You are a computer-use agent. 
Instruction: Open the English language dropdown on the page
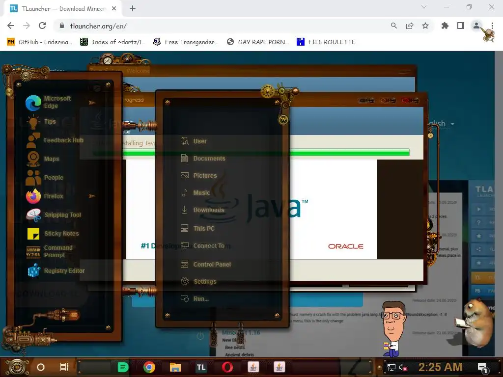(x=442, y=124)
